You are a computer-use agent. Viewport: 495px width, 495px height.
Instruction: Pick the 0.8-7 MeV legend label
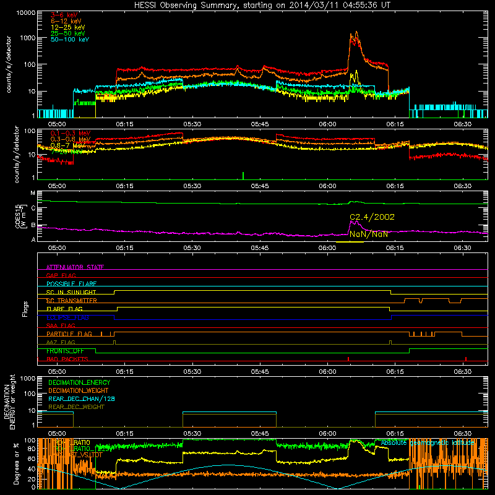pyautogui.click(x=67, y=145)
